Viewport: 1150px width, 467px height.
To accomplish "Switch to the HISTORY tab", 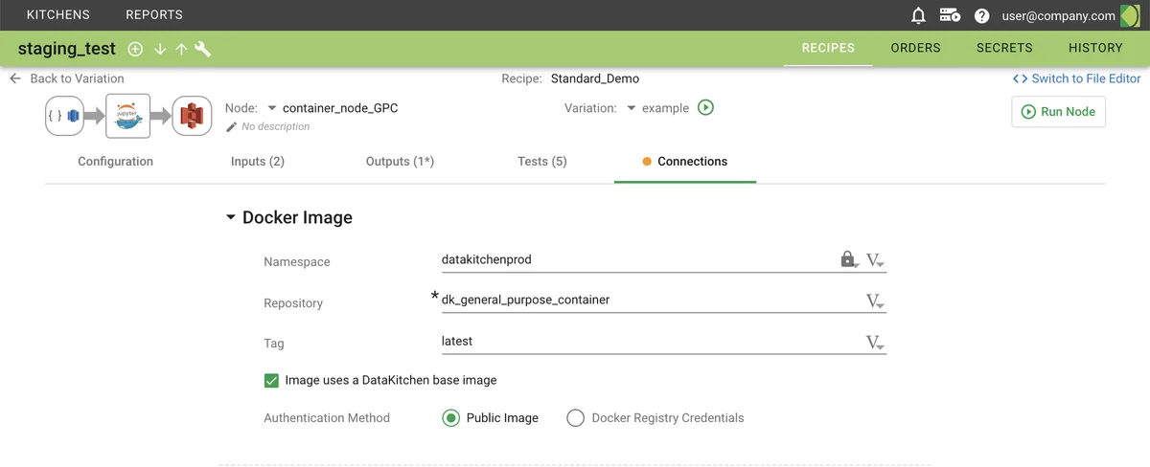I will tap(1095, 48).
